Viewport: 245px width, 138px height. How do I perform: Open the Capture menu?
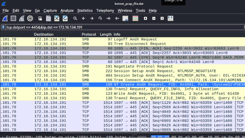tap(50, 11)
